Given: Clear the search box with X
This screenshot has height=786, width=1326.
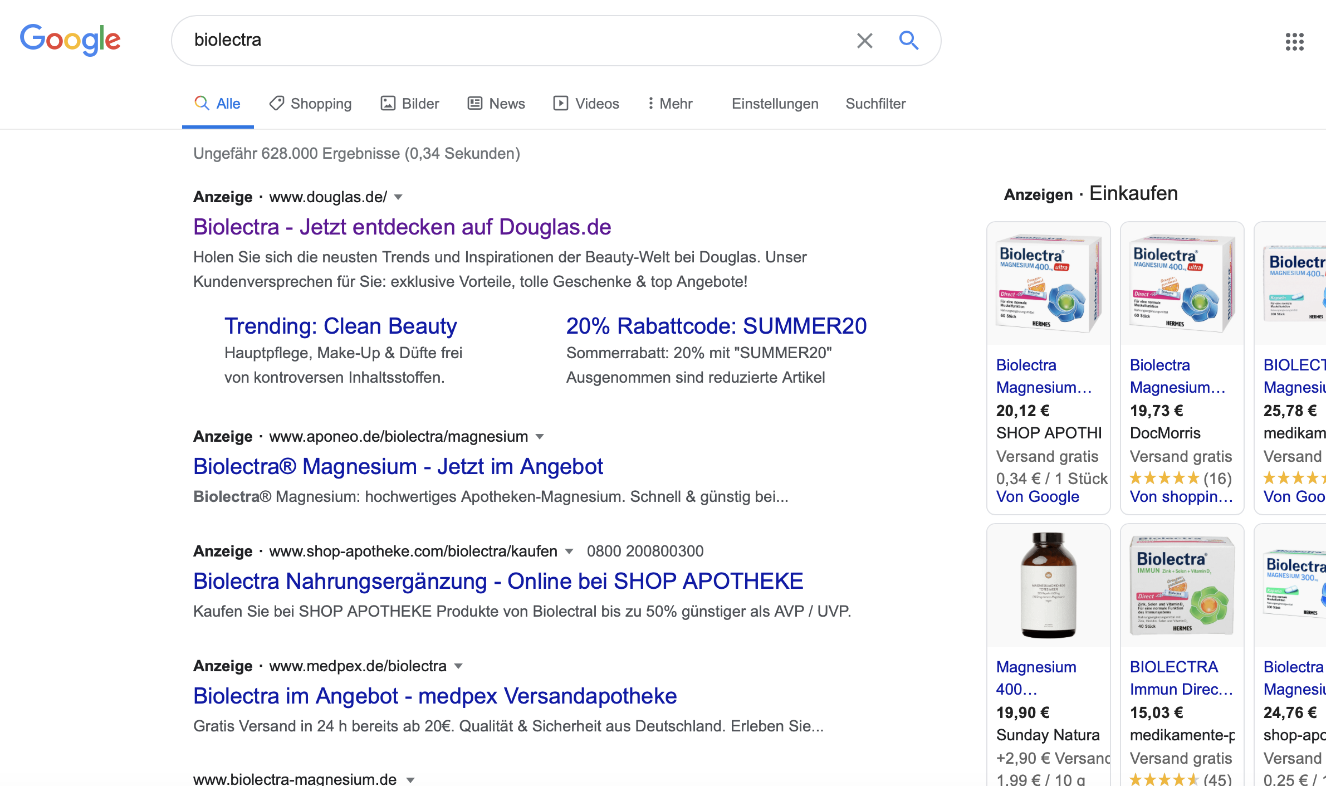Looking at the screenshot, I should 864,40.
